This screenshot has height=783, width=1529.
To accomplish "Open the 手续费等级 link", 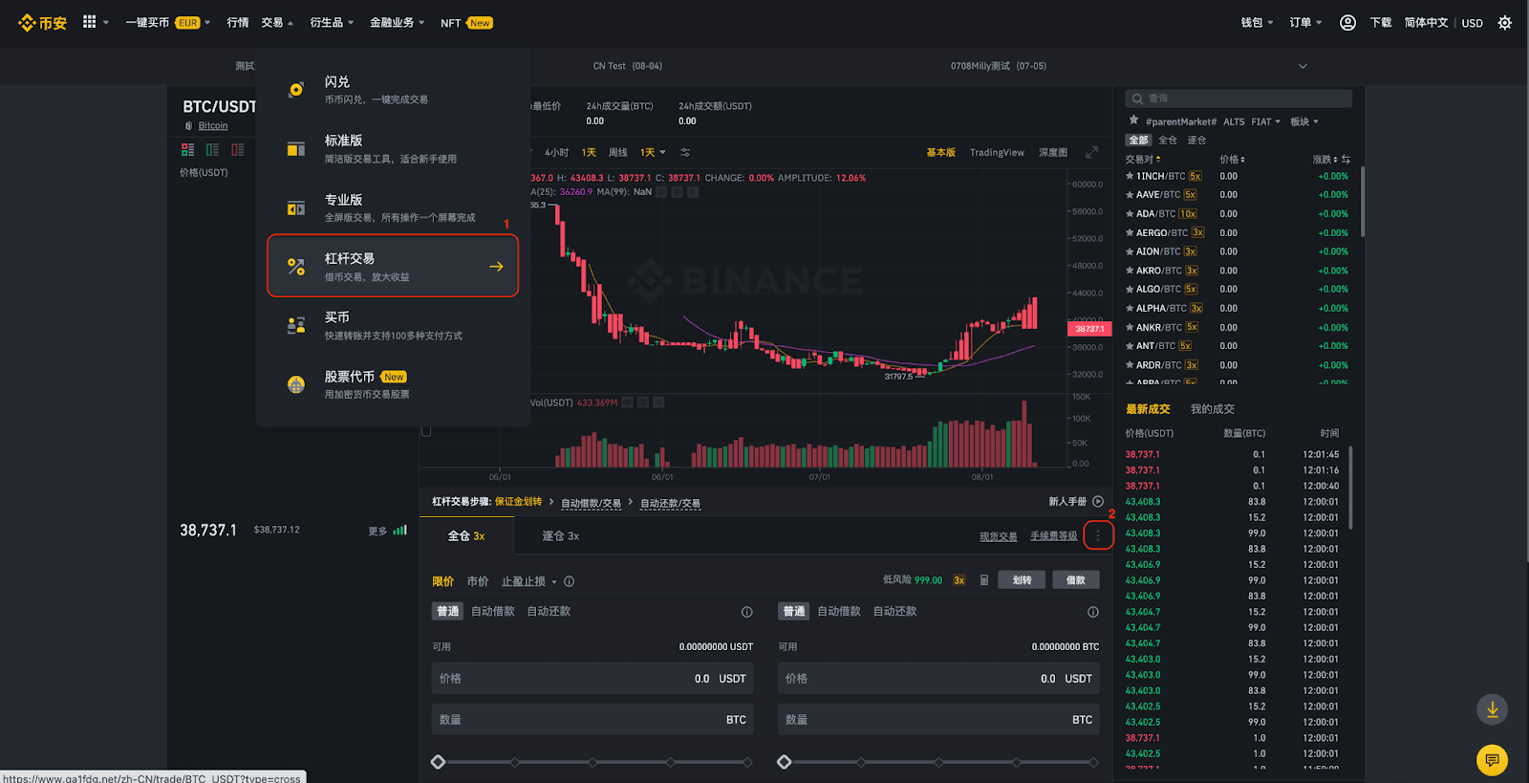I will pyautogui.click(x=1053, y=536).
